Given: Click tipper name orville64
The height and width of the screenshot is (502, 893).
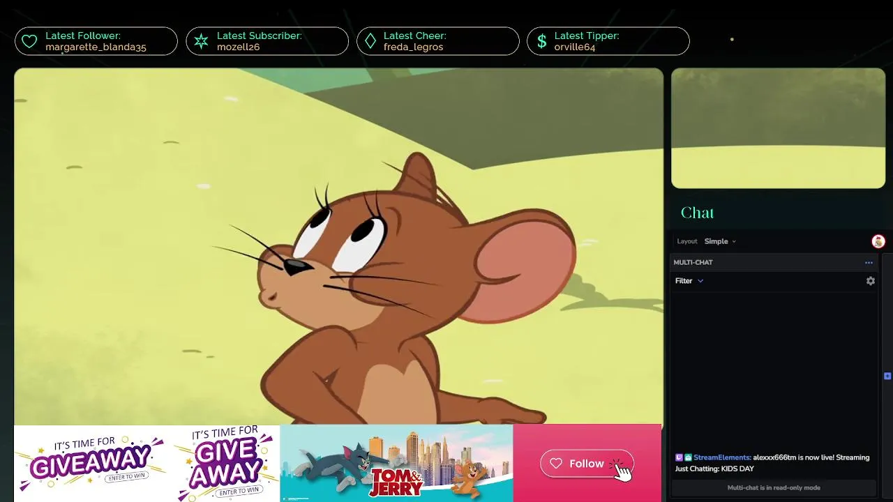Looking at the screenshot, I should pyautogui.click(x=575, y=47).
